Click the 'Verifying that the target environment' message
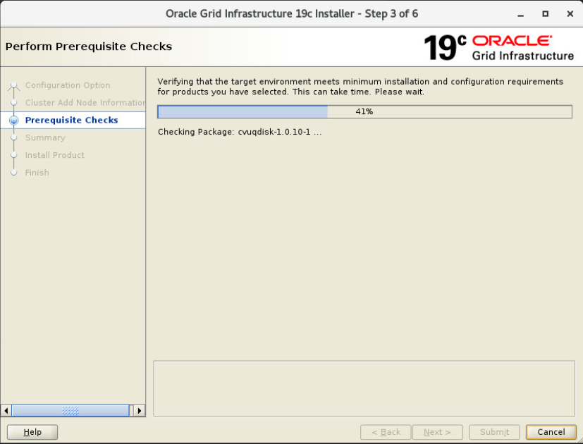Image resolution: width=583 pixels, height=444 pixels. (360, 87)
